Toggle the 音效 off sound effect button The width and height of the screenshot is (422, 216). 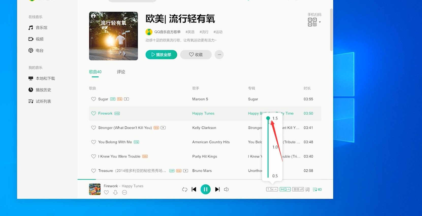tap(298, 189)
